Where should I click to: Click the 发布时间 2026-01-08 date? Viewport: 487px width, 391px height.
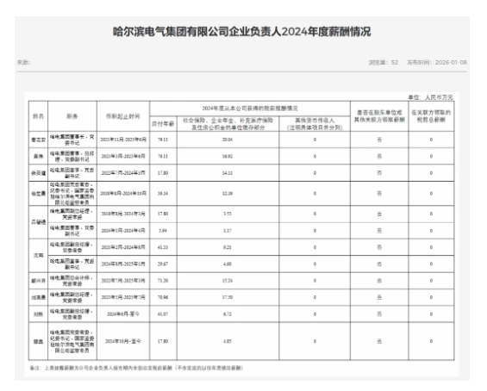click(x=437, y=62)
